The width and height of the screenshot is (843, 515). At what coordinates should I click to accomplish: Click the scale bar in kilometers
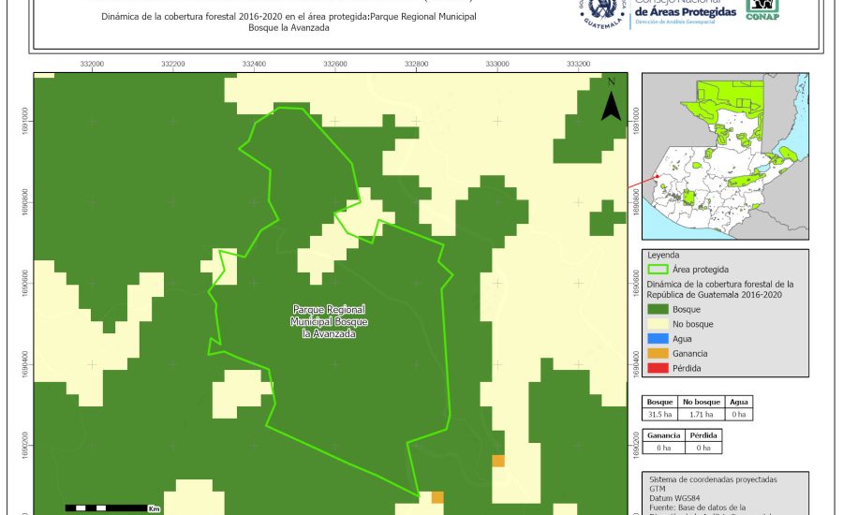point(111,508)
